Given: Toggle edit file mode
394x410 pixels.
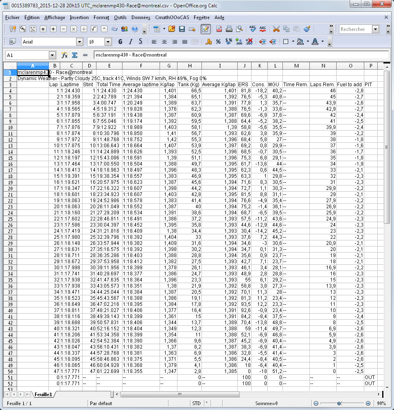Looking at the screenshot, I should [206, 29].
